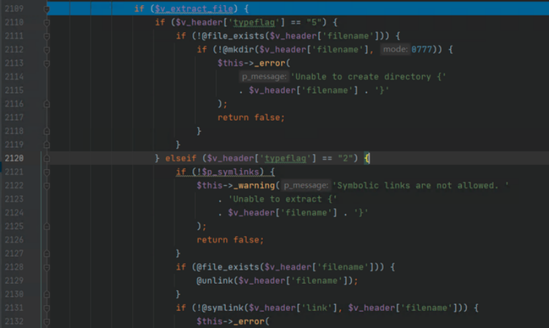The width and height of the screenshot is (549, 328).
Task: Click the underlined if (!$p_symlinks) condition
Action: 225,172
